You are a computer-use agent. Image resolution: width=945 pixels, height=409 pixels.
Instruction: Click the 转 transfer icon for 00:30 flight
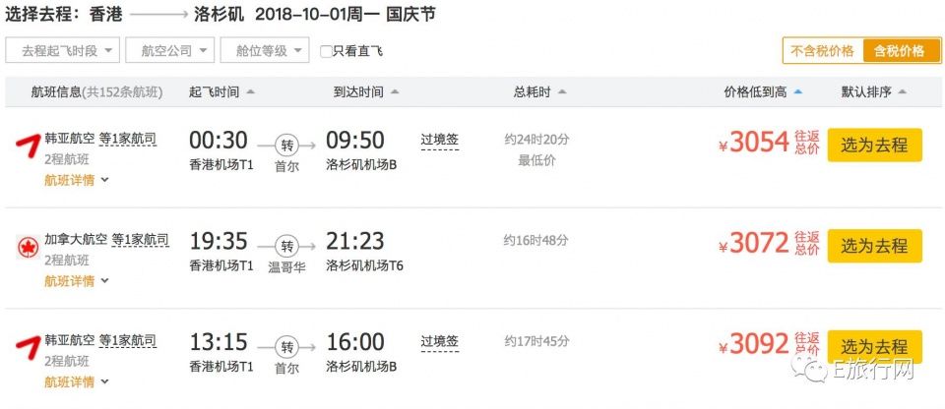coord(286,146)
